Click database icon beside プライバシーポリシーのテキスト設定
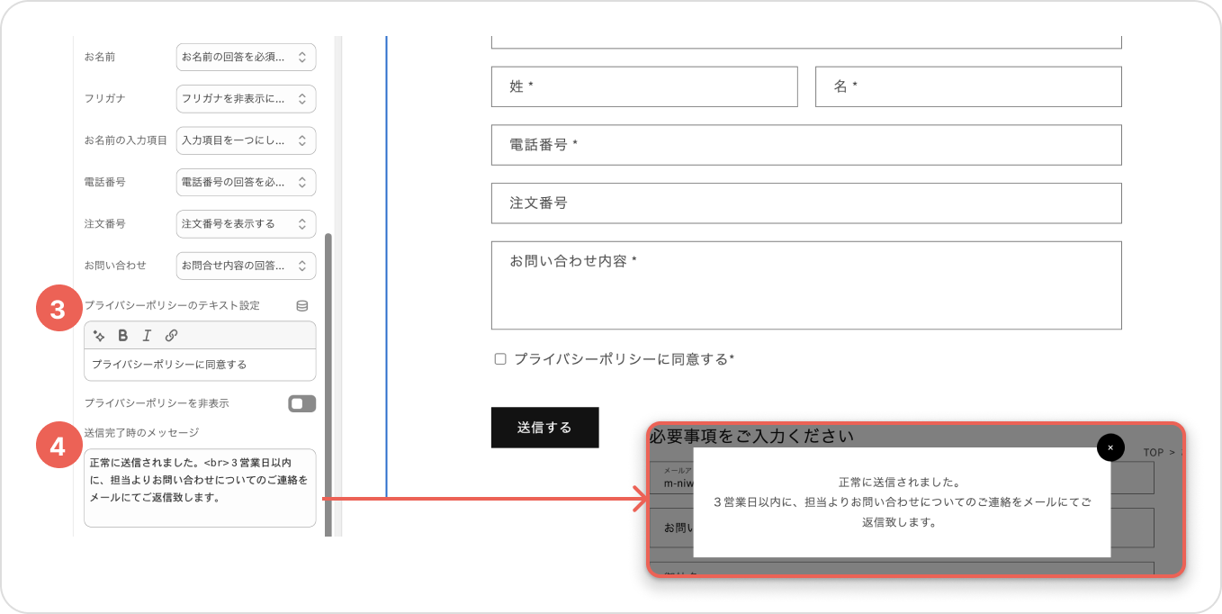Screen dimensions: 1222x614 tap(302, 306)
